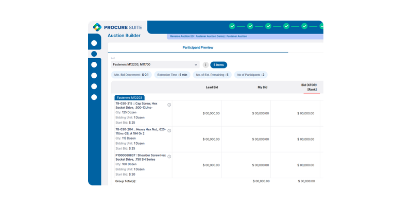412x206 pixels.
Task: Select the topmost white circle in the sidebar
Action: [x=94, y=43]
